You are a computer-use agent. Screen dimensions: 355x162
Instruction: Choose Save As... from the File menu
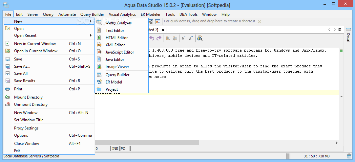49,66
